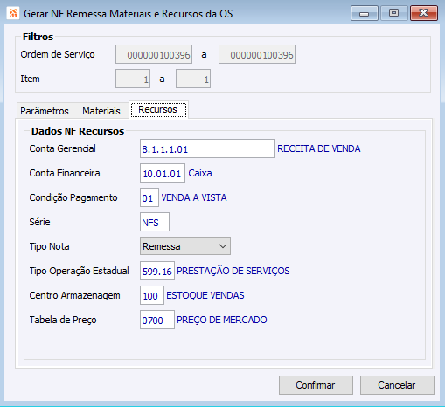Click the Série field NFS
The width and height of the screenshot is (445, 407).
(x=155, y=222)
